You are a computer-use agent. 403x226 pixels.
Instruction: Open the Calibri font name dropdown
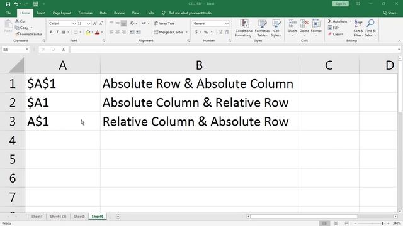coord(74,24)
